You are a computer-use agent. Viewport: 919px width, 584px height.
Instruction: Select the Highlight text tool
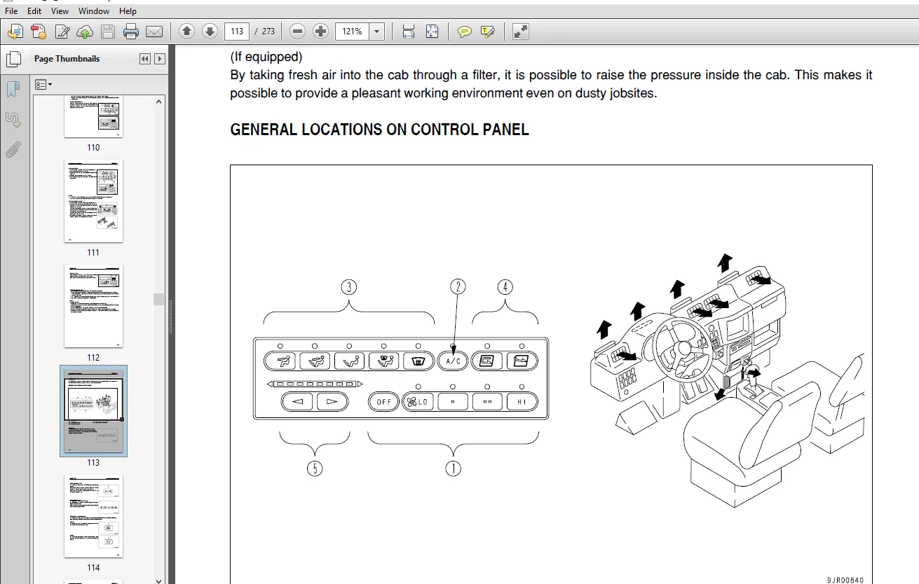(488, 32)
